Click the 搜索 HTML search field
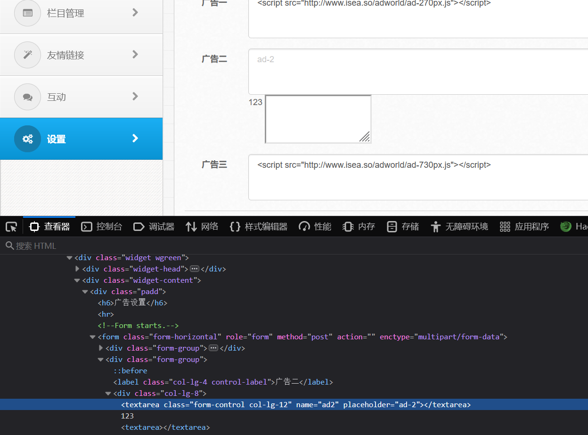Viewport: 588px width, 435px height. click(294, 246)
